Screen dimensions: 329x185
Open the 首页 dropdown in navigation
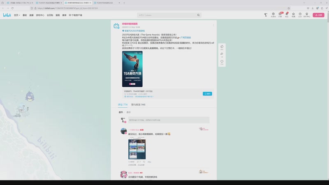click(x=17, y=15)
